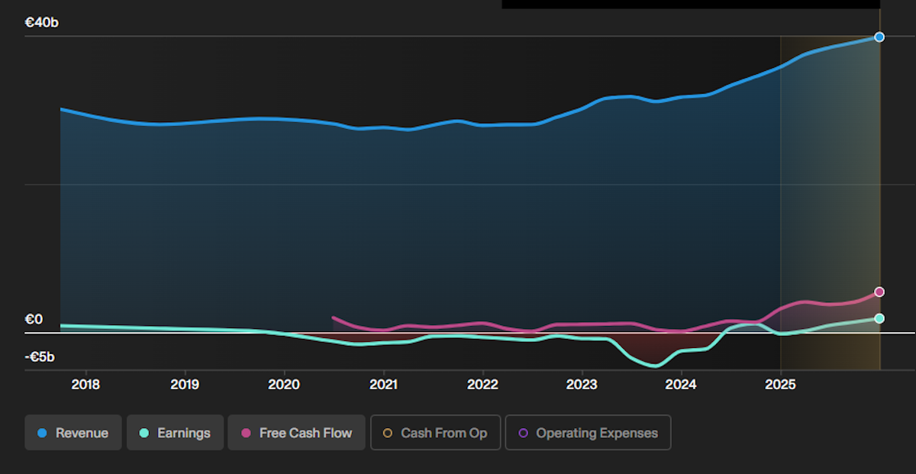
Task: Click the €40b y-axis label
Action: pos(42,23)
